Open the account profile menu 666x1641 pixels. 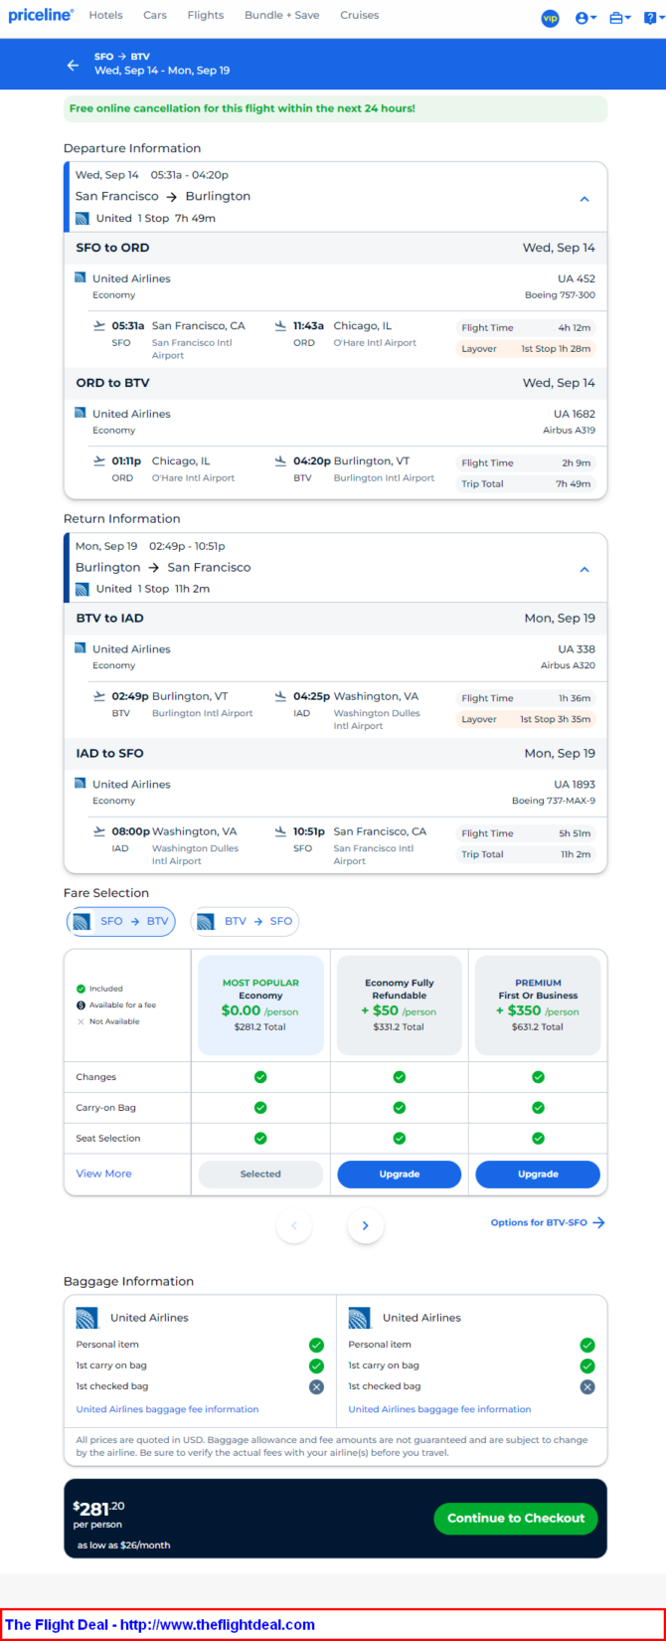[585, 18]
